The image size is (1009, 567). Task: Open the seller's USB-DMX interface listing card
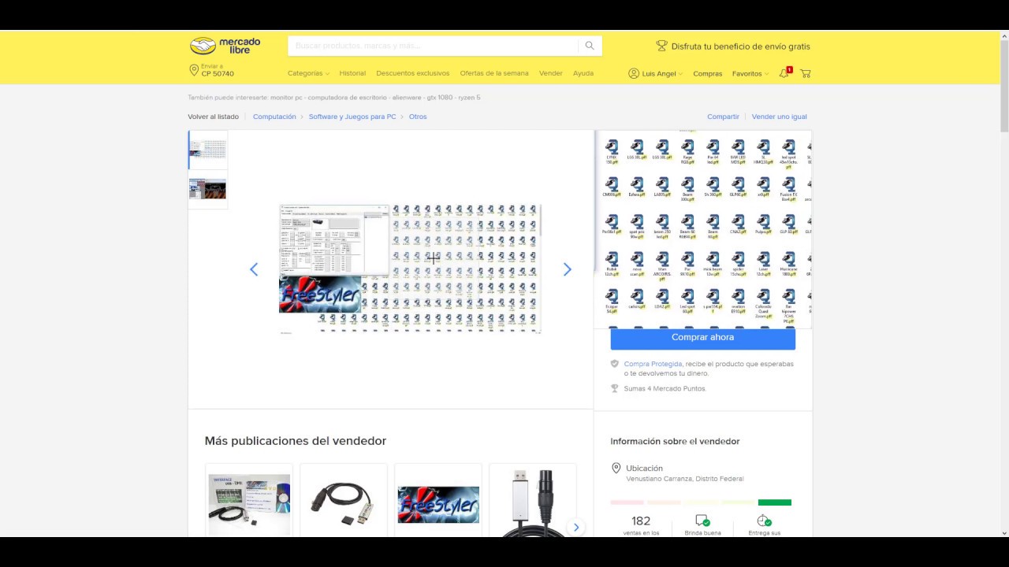click(248, 501)
